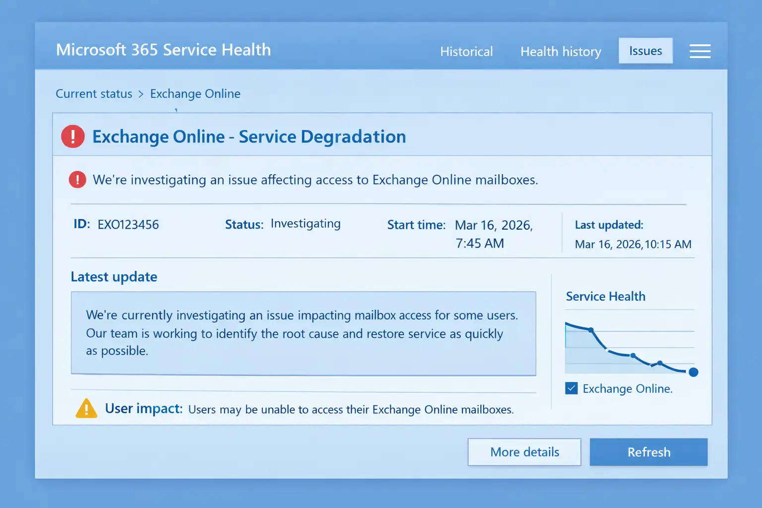Expand the Status field showing Investigating
This screenshot has height=508, width=762.
point(306,224)
